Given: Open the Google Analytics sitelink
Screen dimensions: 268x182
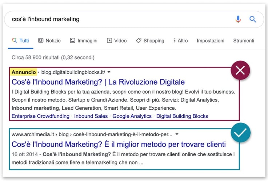Looking at the screenshot, I should click(x=132, y=116).
